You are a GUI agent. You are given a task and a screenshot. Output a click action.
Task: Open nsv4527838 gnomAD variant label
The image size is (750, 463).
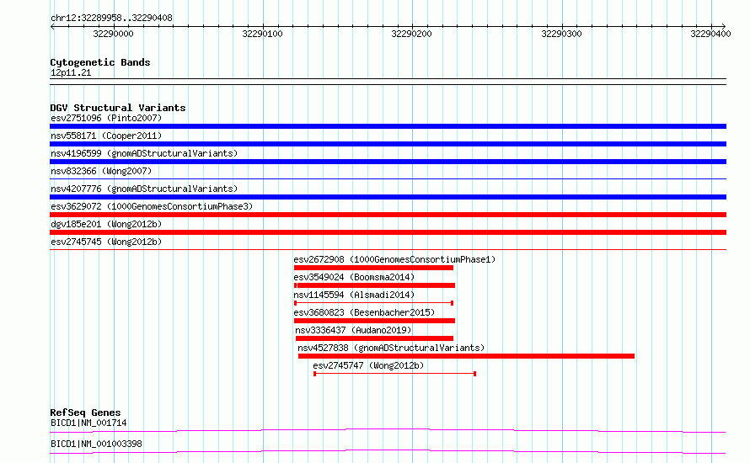point(391,348)
